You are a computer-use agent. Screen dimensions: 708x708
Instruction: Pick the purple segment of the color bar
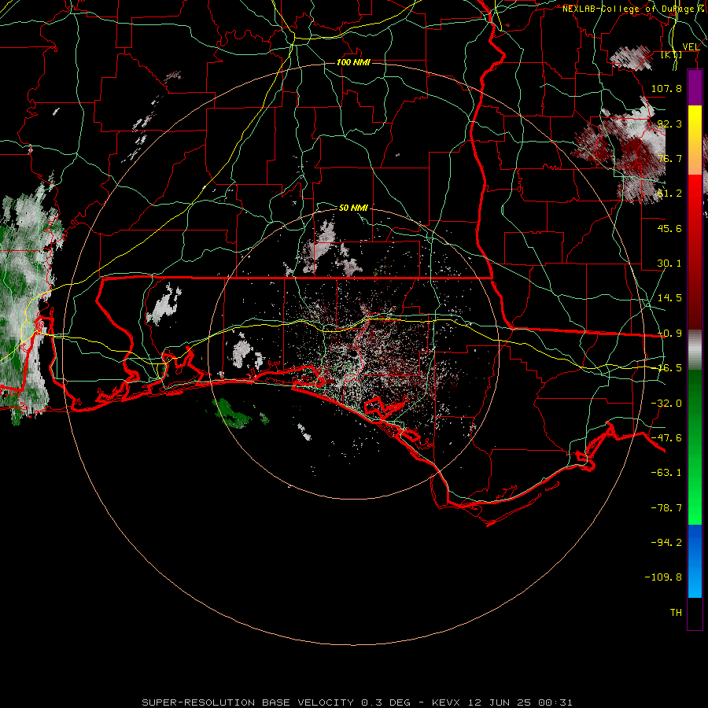click(x=695, y=87)
